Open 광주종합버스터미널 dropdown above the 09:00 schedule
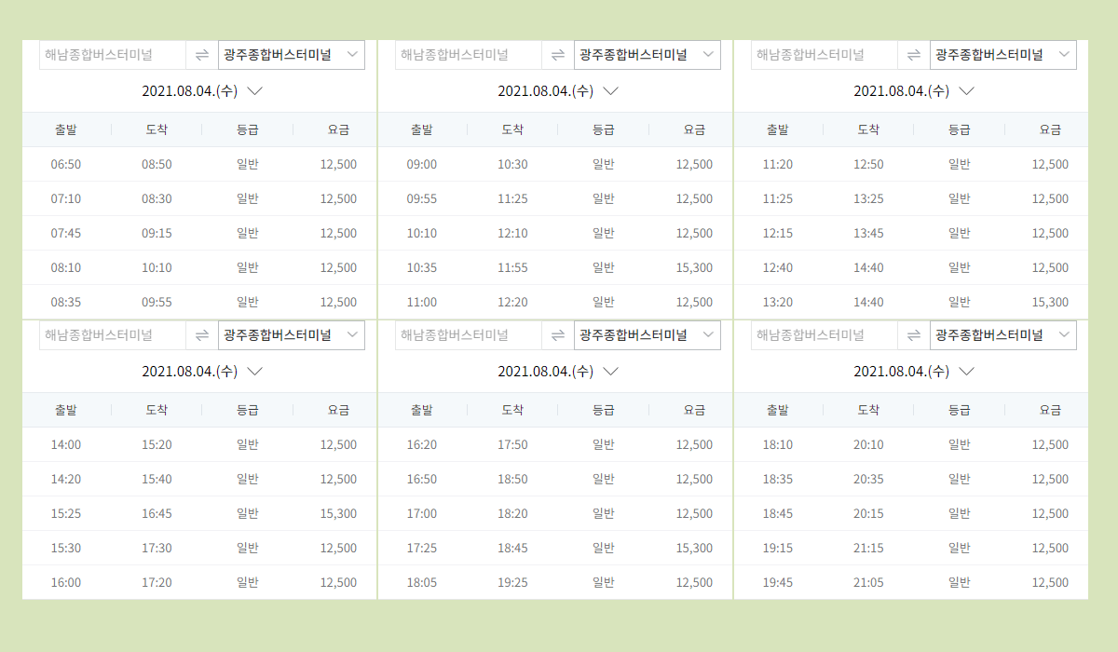The image size is (1118, 652). click(x=648, y=55)
